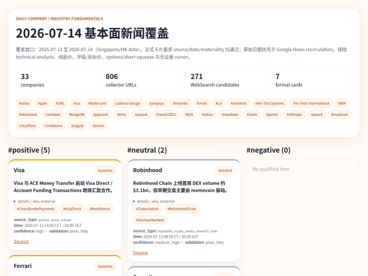Open the Source link in Visa card
368x276 pixels.
(21, 241)
